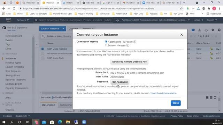Open Tags in the sidebar
The height and width of the screenshot is (125, 223).
point(8,44)
